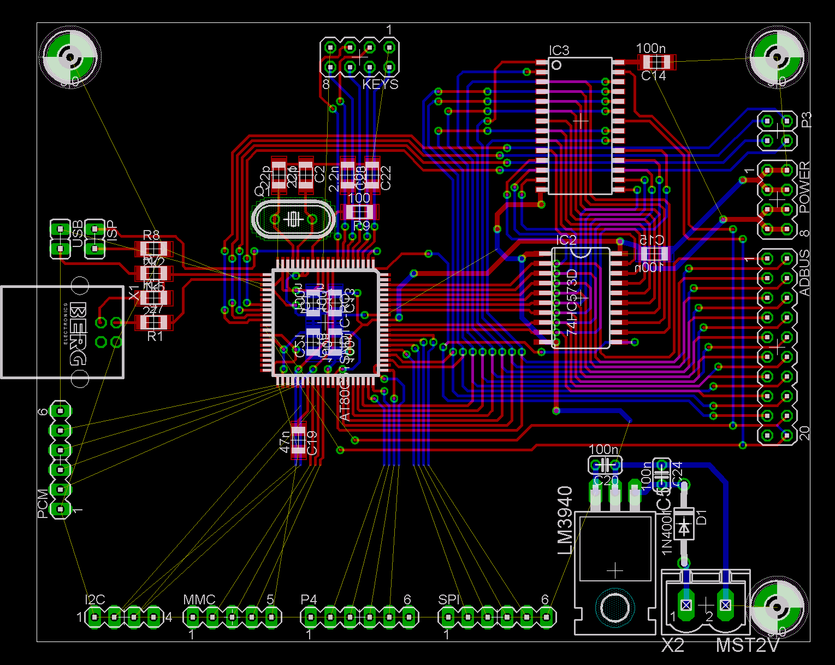Click the R1 resistor label

point(156,336)
